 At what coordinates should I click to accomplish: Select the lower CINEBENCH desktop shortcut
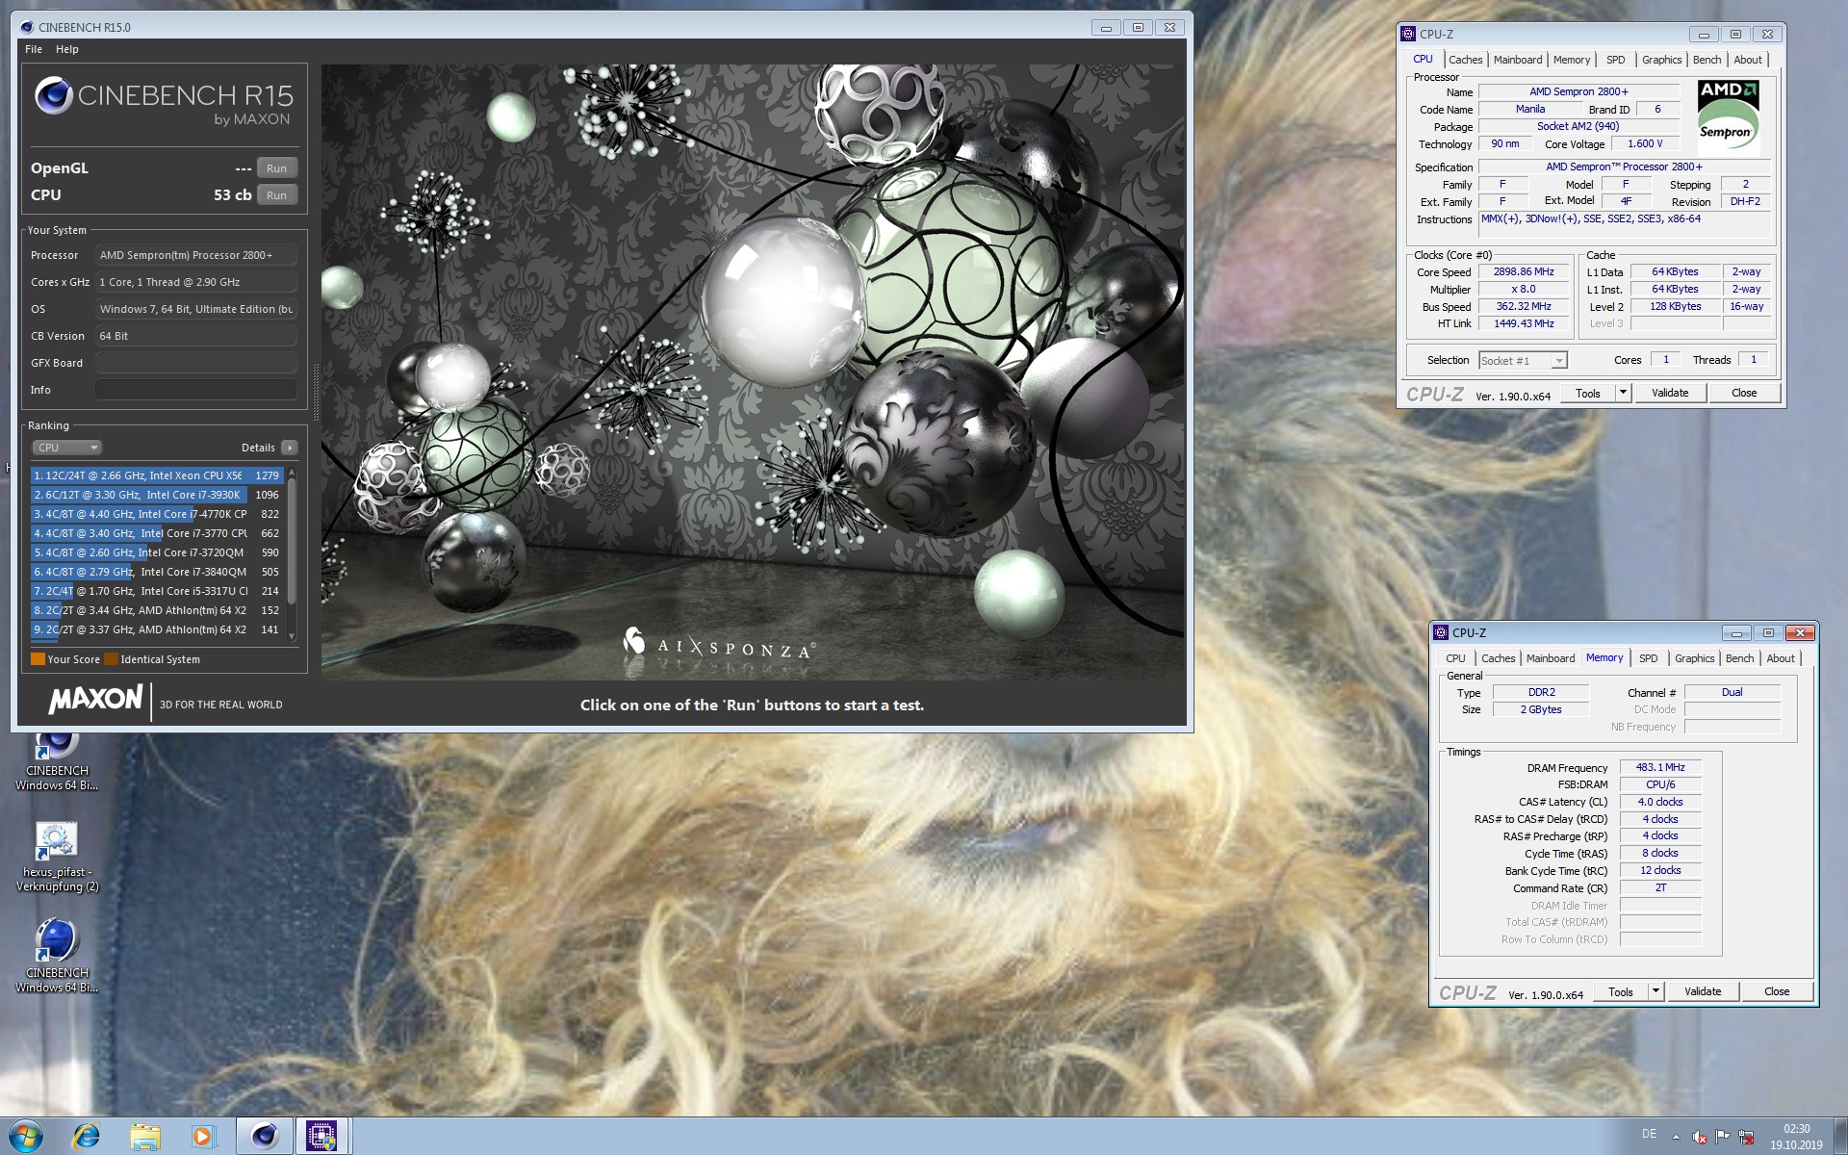tap(57, 955)
